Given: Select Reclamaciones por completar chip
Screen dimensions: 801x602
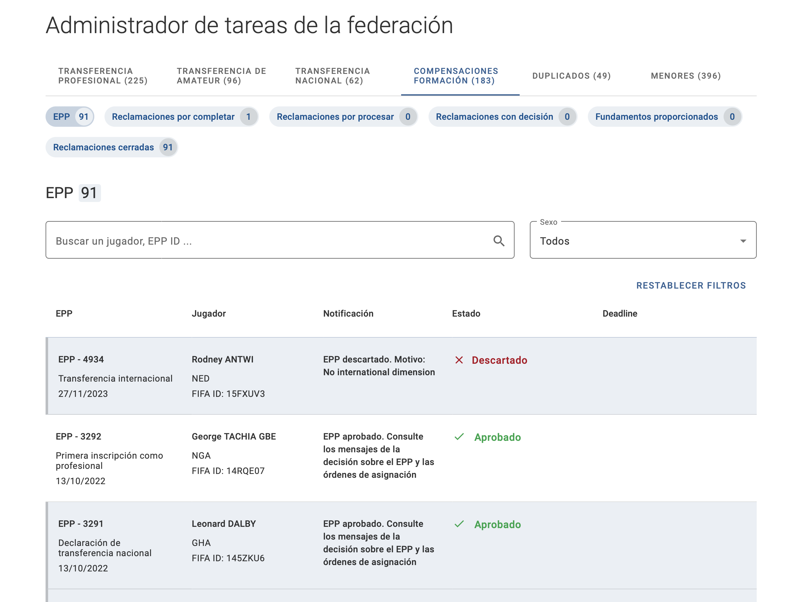Looking at the screenshot, I should pos(181,117).
